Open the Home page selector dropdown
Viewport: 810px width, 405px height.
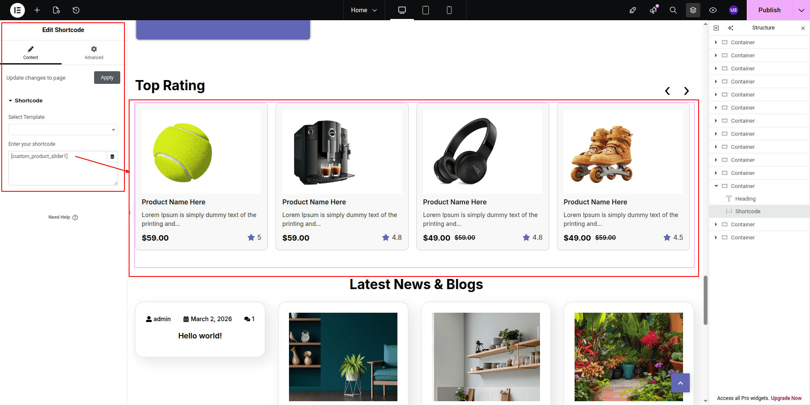(x=364, y=10)
